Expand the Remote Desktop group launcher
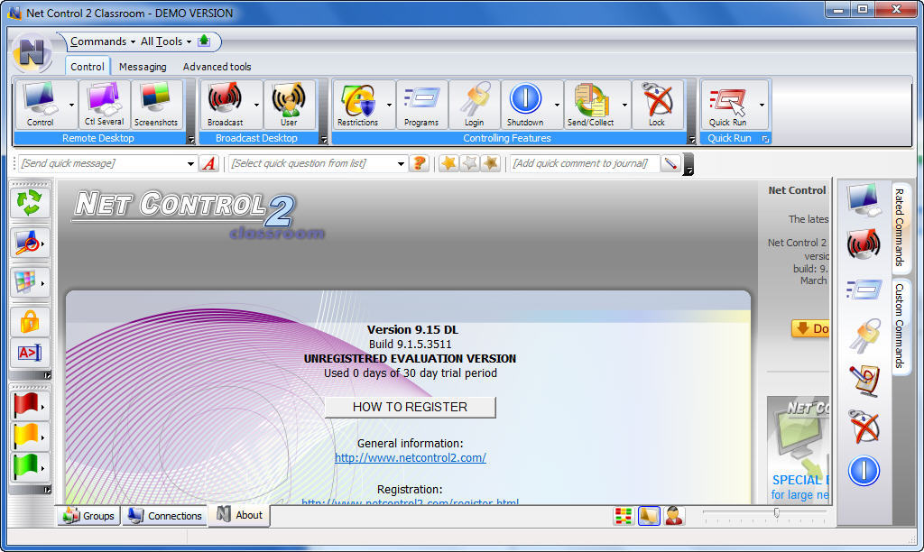 [x=190, y=140]
